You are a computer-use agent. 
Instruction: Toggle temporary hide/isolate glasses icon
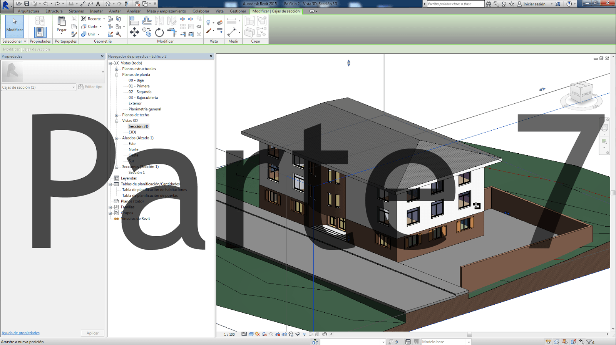tap(298, 334)
